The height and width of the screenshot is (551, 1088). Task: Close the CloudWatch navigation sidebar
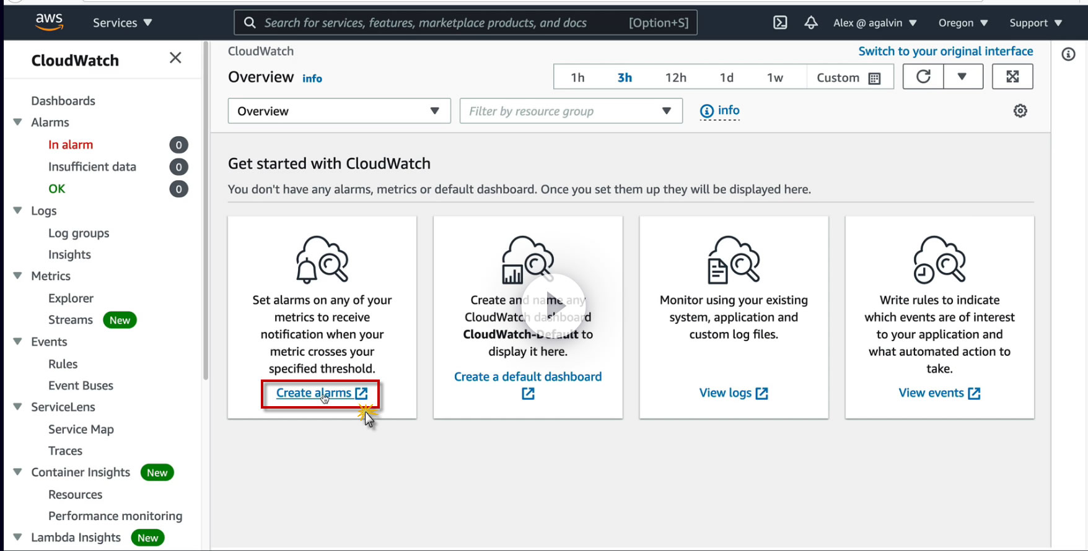tap(175, 58)
